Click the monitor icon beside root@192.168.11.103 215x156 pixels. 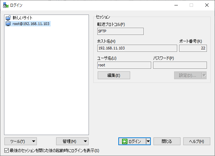click(x=8, y=24)
